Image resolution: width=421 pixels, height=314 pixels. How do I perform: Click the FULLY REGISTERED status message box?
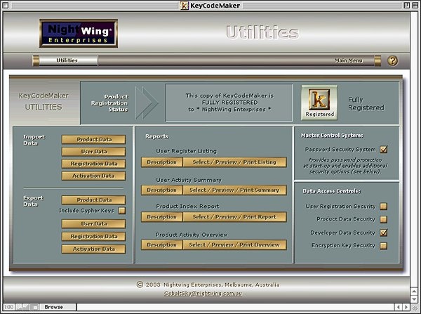point(229,103)
